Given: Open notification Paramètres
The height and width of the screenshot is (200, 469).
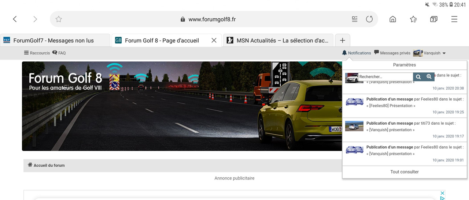Looking at the screenshot, I should (x=405, y=65).
